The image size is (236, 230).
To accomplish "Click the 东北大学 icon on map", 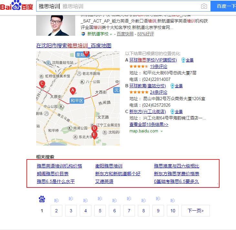I will click(75, 137).
